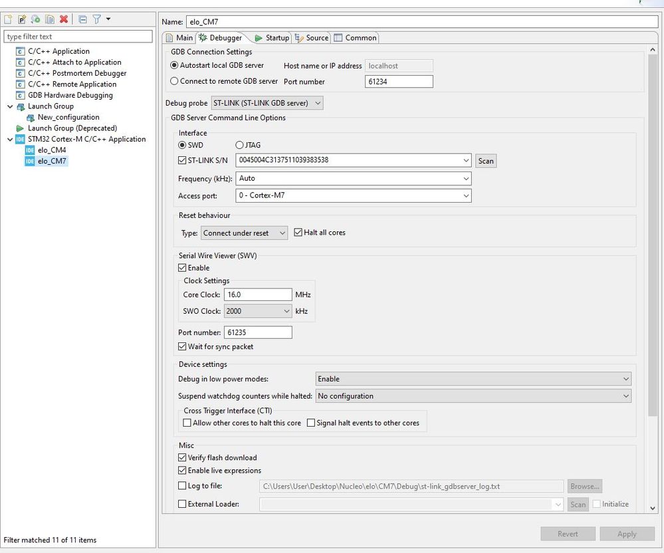
Task: Open the SWO Clock dropdown
Action: (x=258, y=311)
